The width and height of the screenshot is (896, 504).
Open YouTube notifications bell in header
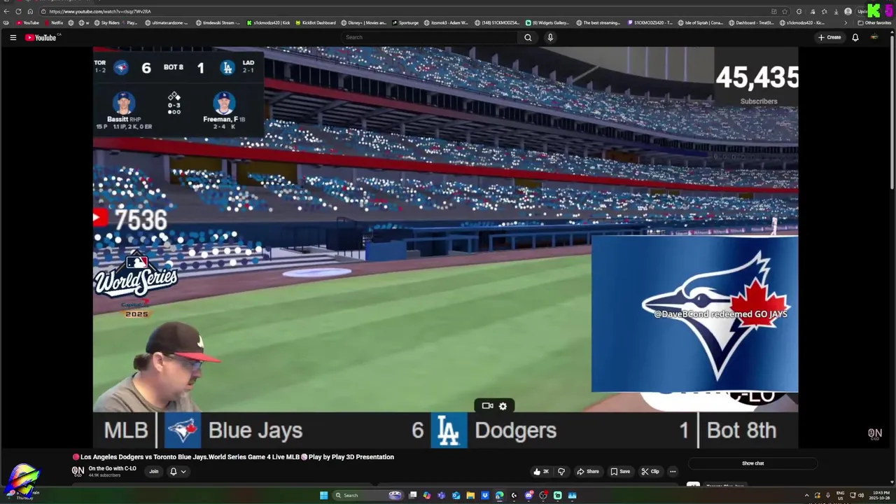pyautogui.click(x=855, y=37)
